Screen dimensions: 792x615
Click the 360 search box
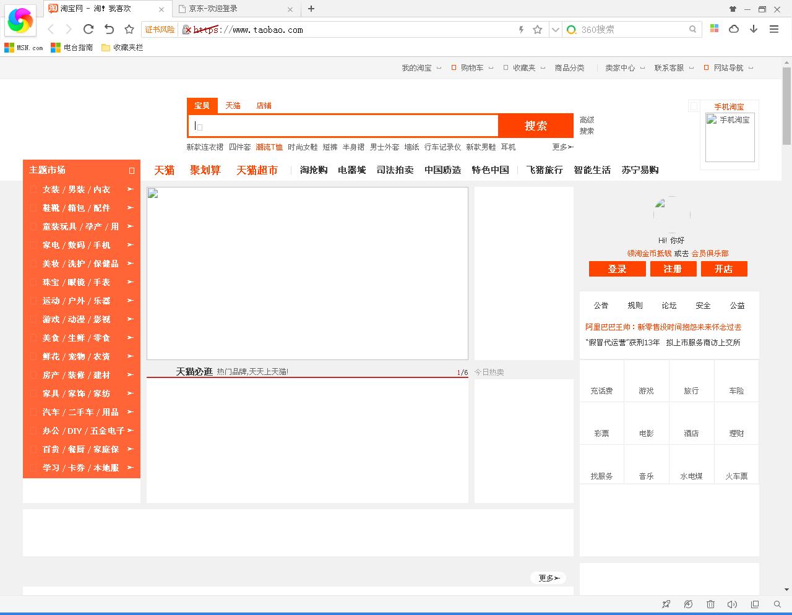pos(631,29)
